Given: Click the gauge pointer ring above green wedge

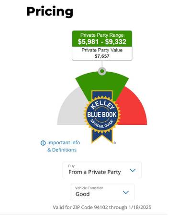Looking at the screenshot, I should (x=102, y=71).
